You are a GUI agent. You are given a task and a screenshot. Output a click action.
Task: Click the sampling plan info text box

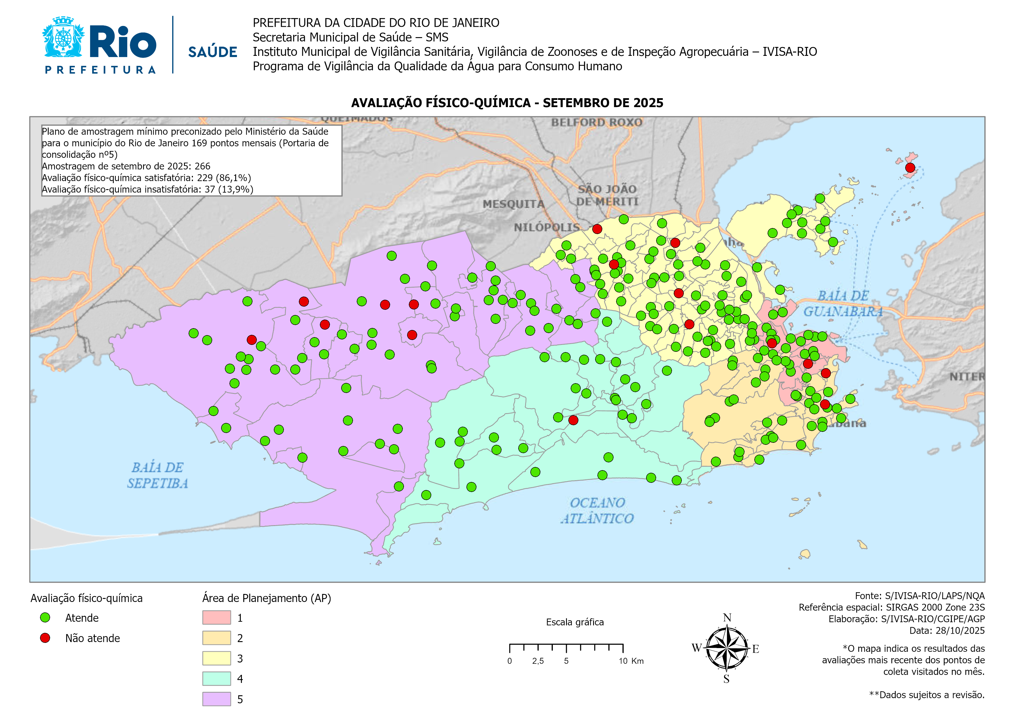pyautogui.click(x=191, y=161)
